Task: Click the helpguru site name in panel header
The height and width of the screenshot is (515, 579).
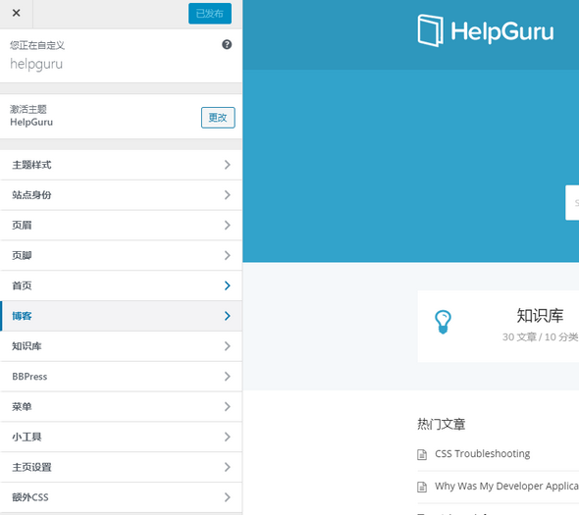Action: (36, 64)
